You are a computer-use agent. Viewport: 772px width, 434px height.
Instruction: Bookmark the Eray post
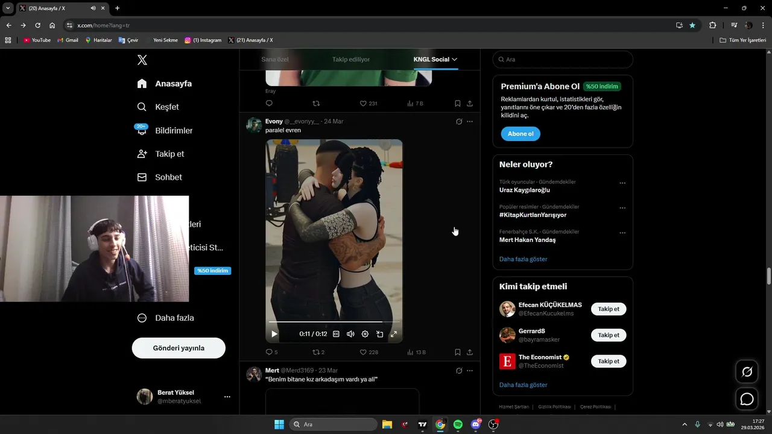pyautogui.click(x=458, y=103)
